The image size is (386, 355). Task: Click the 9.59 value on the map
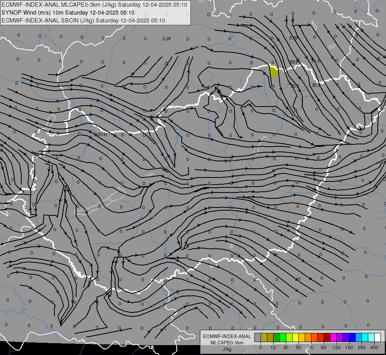(293, 38)
